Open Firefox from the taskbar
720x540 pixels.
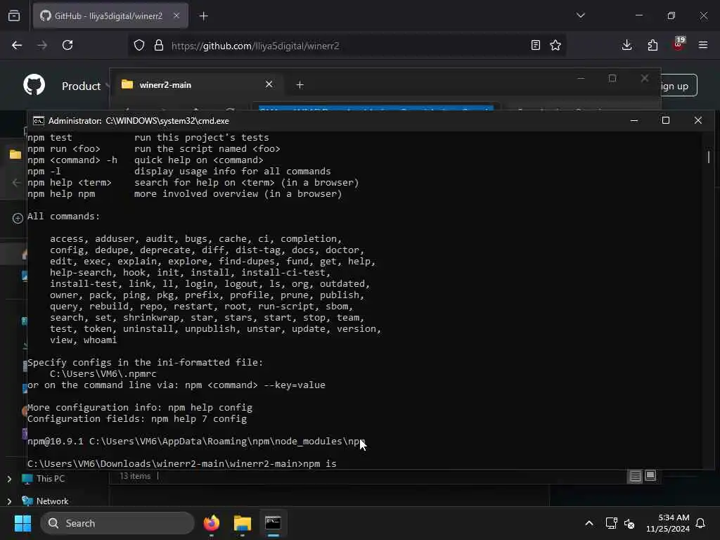(x=212, y=523)
